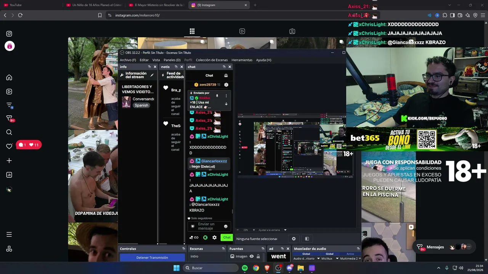Show profile tagged photos tab
The image size is (488, 274).
(292, 31)
